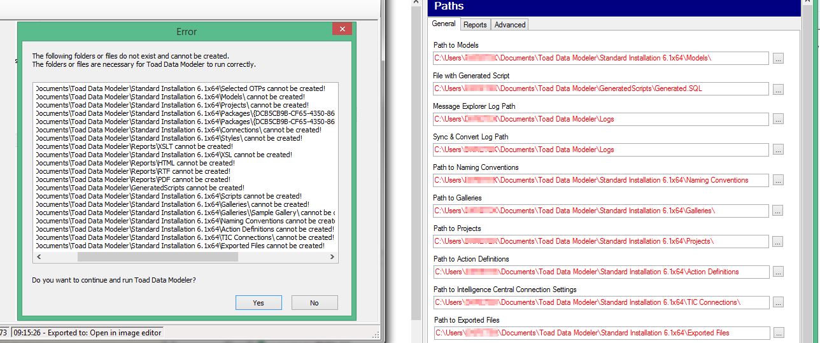
Task: Browse for Path to Action Definitions
Action: point(778,272)
